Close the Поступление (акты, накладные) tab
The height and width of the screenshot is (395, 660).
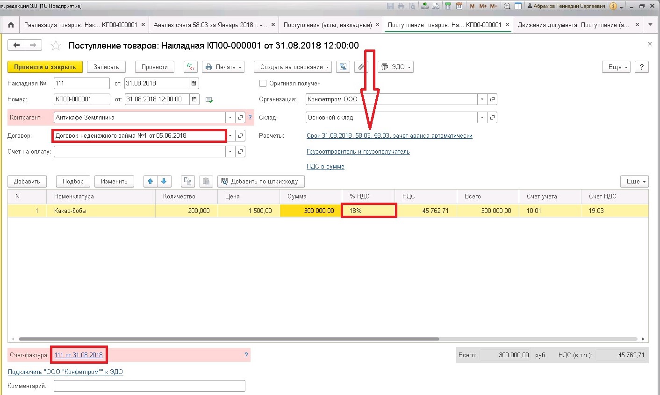click(x=377, y=25)
